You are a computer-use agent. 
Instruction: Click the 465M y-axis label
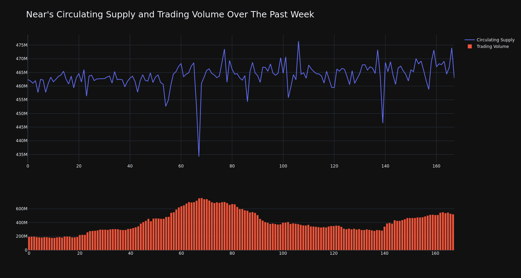coord(22,73)
